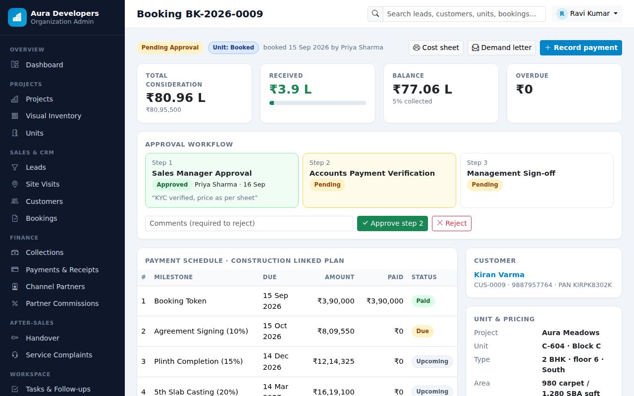Click the Dashboard sidebar icon

15,65
